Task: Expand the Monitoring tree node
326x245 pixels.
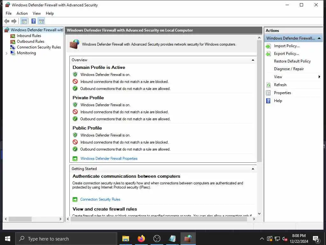Action: 6,53
